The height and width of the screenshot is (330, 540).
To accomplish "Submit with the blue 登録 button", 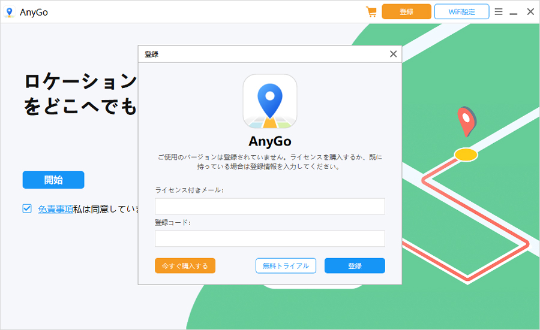I will point(355,266).
